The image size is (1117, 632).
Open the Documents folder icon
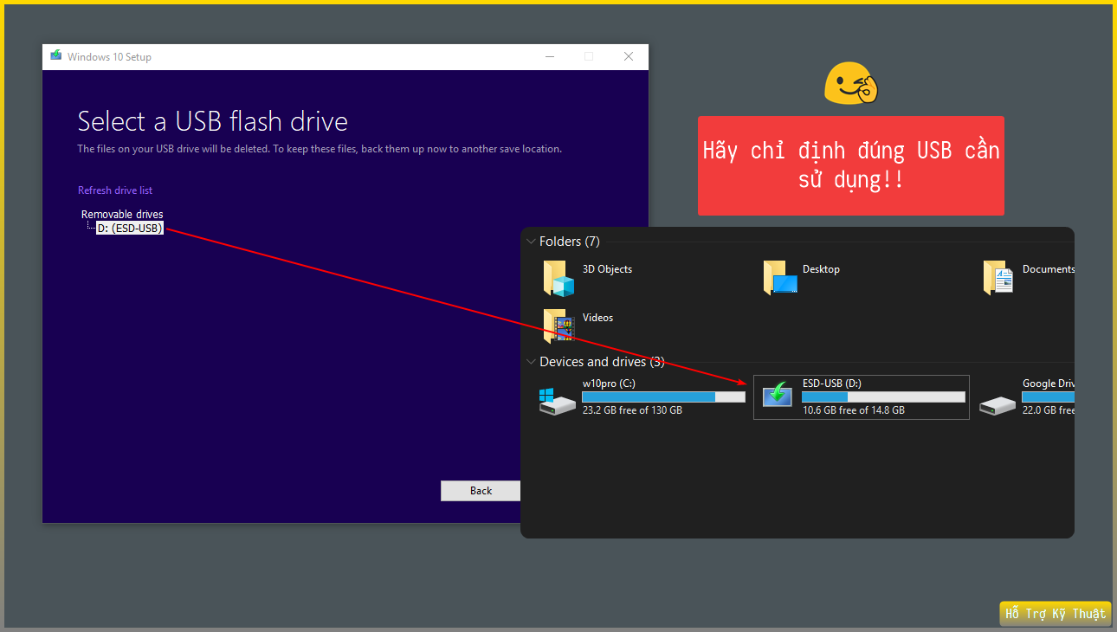[999, 279]
